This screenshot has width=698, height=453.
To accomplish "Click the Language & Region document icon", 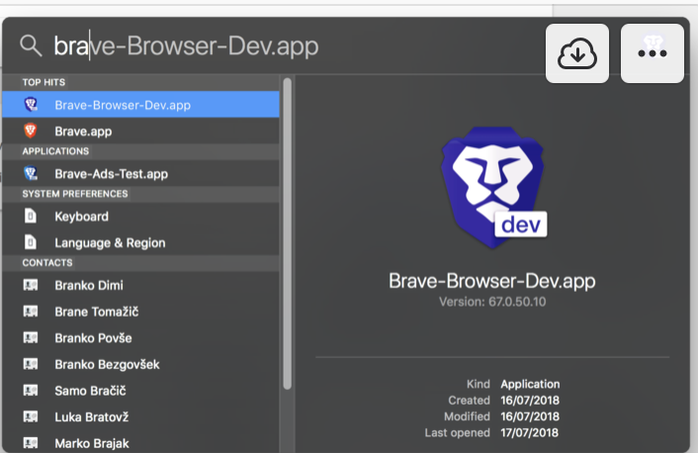I will pos(31,242).
